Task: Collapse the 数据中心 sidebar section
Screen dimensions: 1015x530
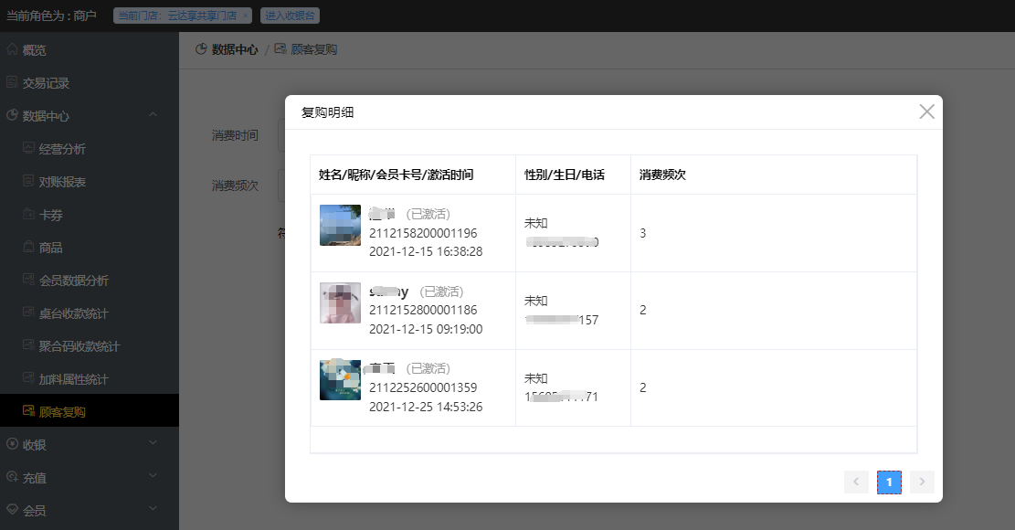Action: pos(90,116)
